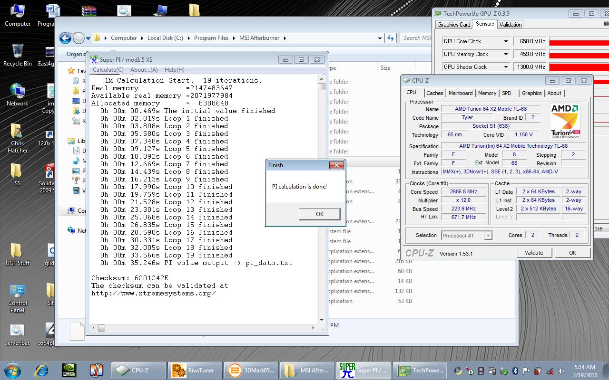
Task: Select the Sensors tab in GPU-Z
Action: [x=485, y=24]
